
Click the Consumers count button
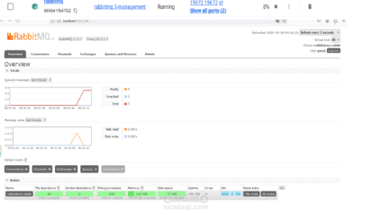tap(113, 169)
